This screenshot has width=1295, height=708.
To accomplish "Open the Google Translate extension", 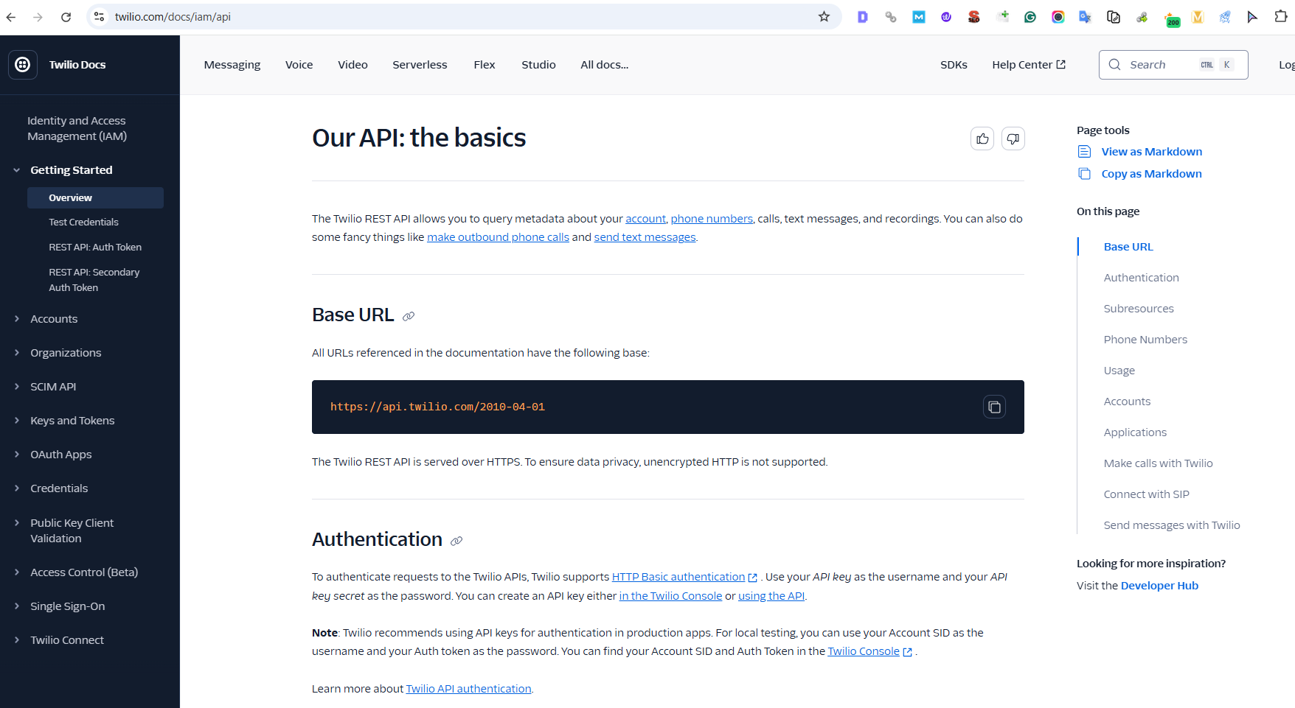I will pos(1085,16).
